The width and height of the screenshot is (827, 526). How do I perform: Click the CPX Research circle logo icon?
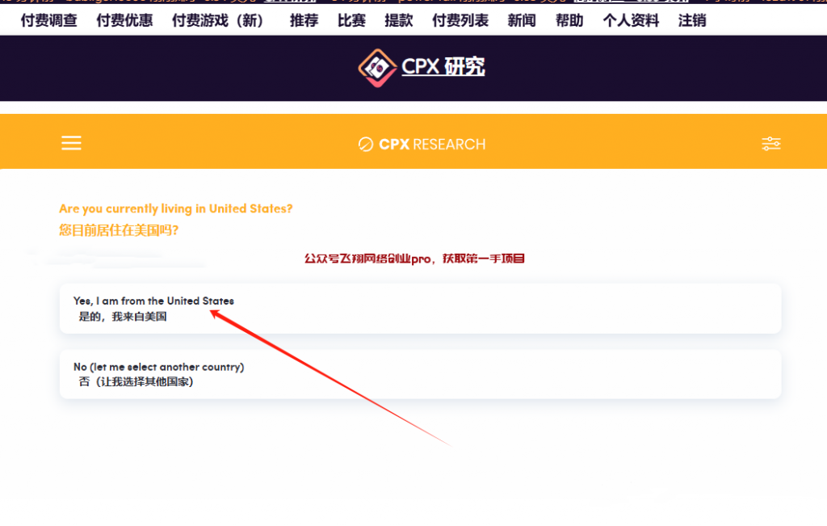coord(366,145)
